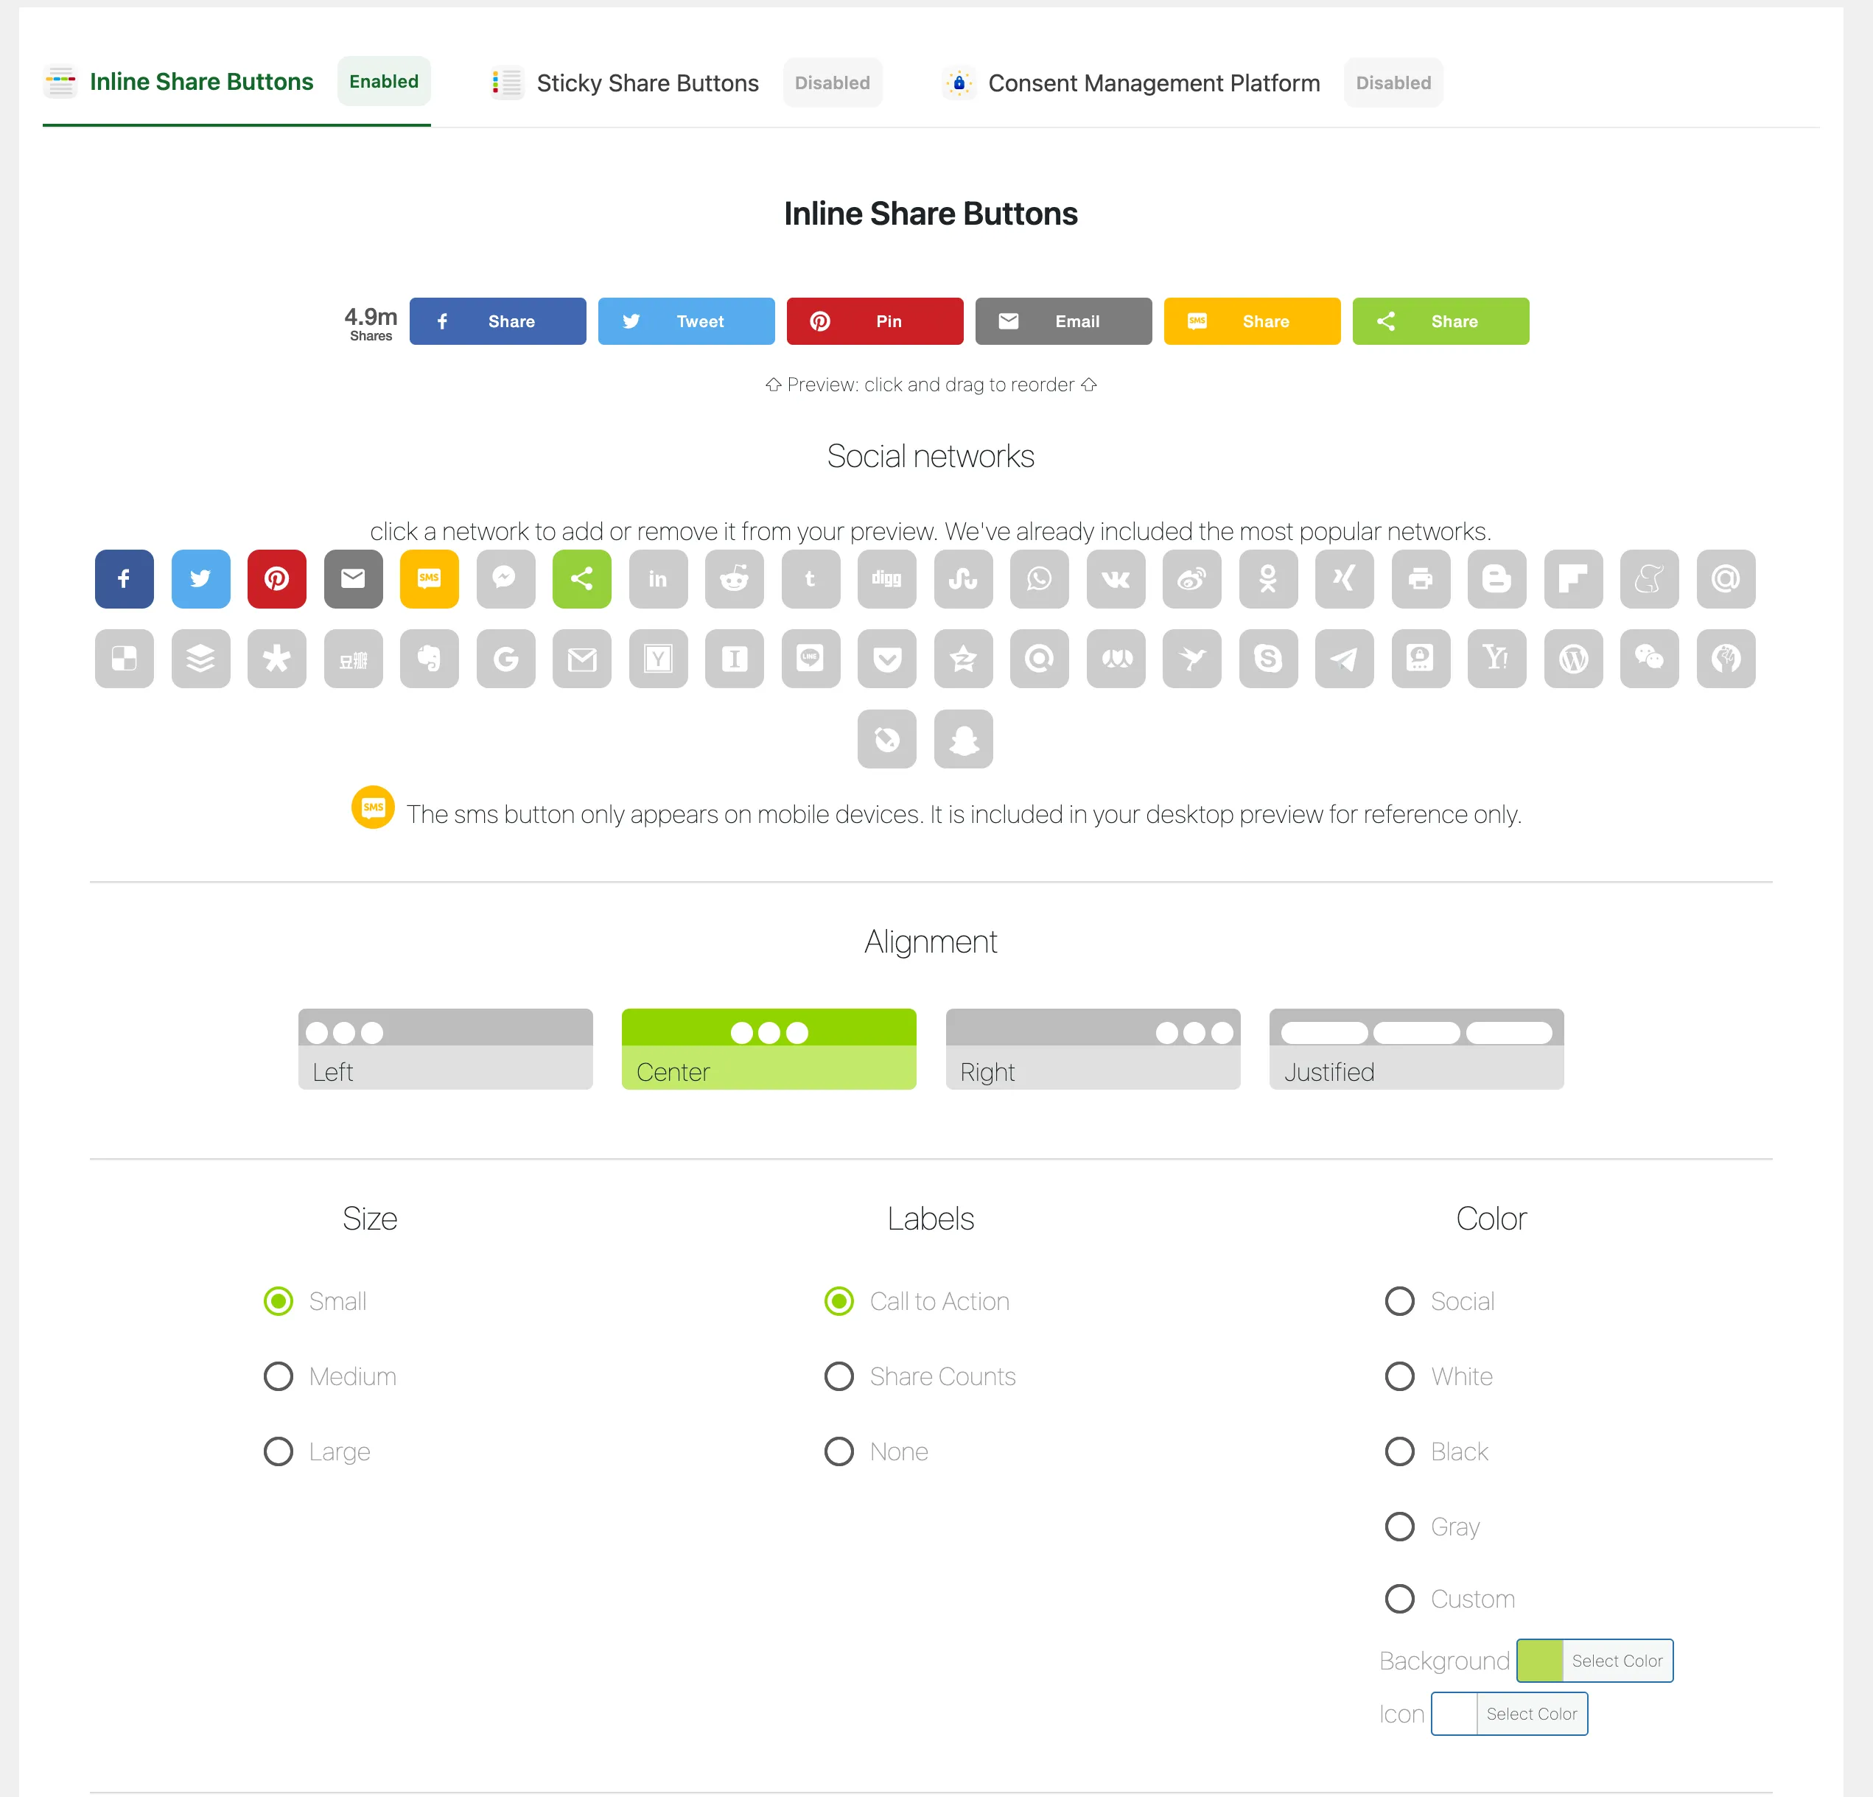Choose Share Counts labels option
This screenshot has height=1797, width=1873.
[x=839, y=1376]
